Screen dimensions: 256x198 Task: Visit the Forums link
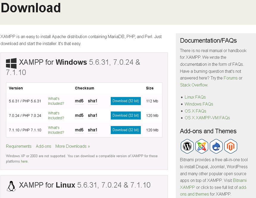(230, 78)
